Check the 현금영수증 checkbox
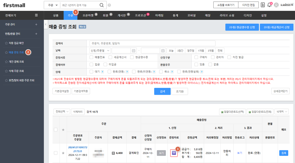 click(x=132, y=57)
